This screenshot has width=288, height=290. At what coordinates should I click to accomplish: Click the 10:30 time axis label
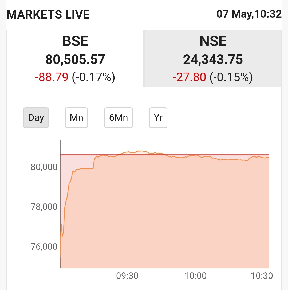tap(262, 276)
